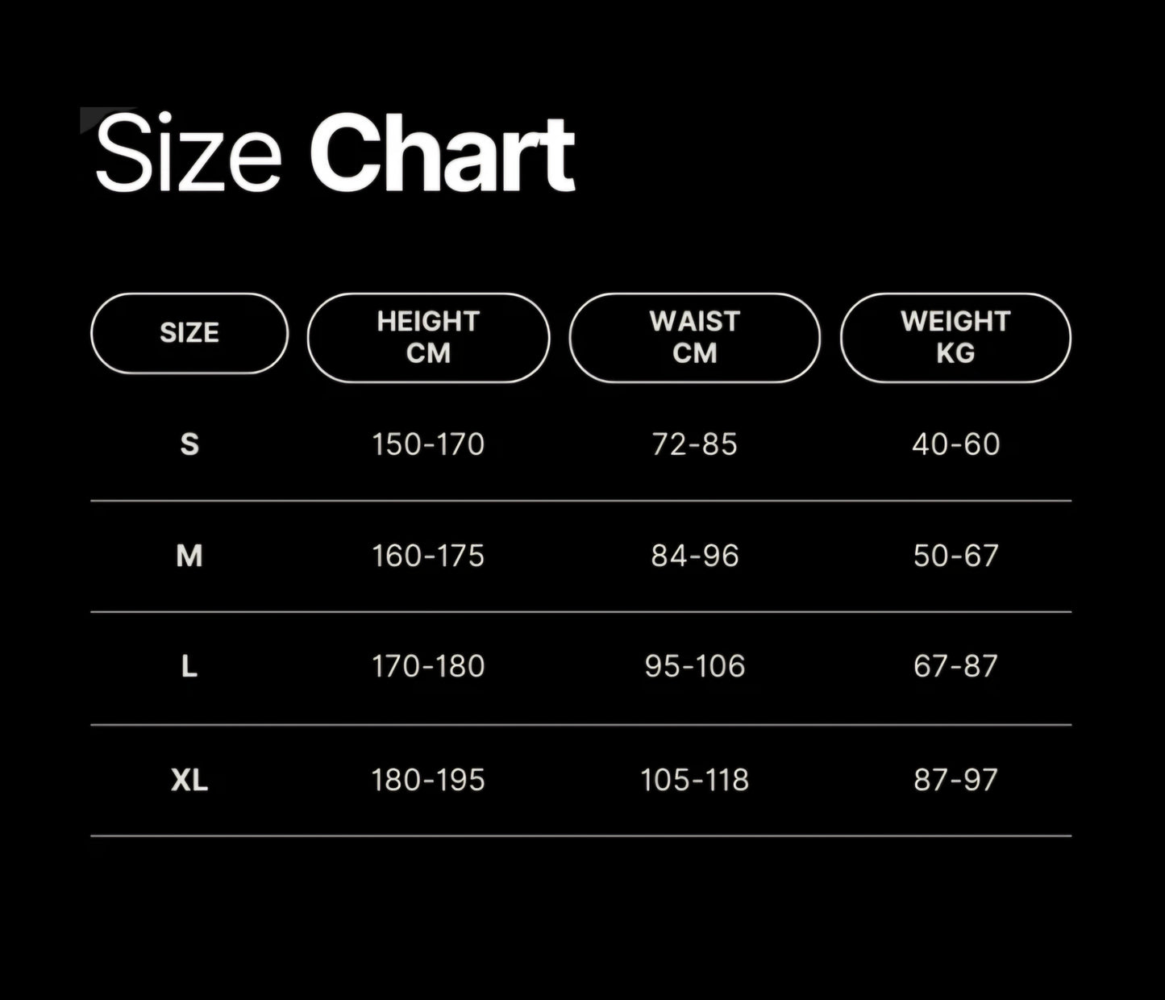Click the HEIGHT CM header pill
Screen dimensions: 1165x1000
428,337
